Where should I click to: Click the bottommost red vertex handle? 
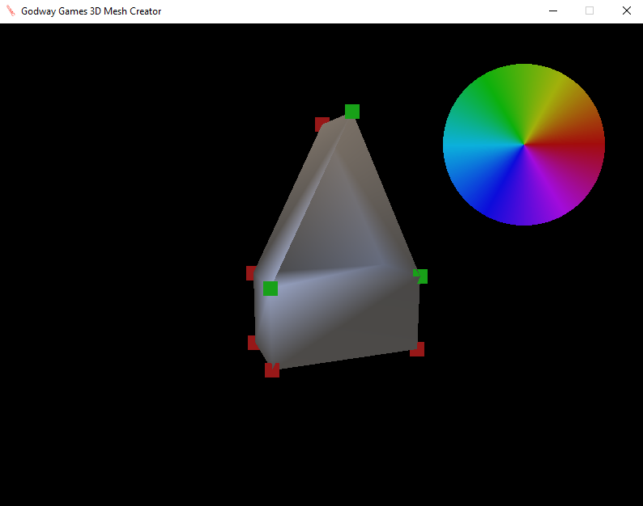[272, 370]
